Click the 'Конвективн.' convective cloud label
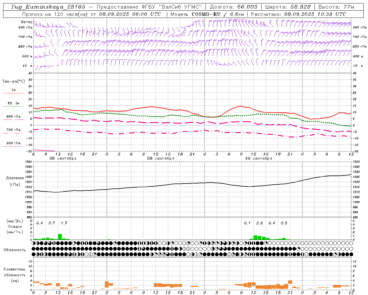 point(15,269)
